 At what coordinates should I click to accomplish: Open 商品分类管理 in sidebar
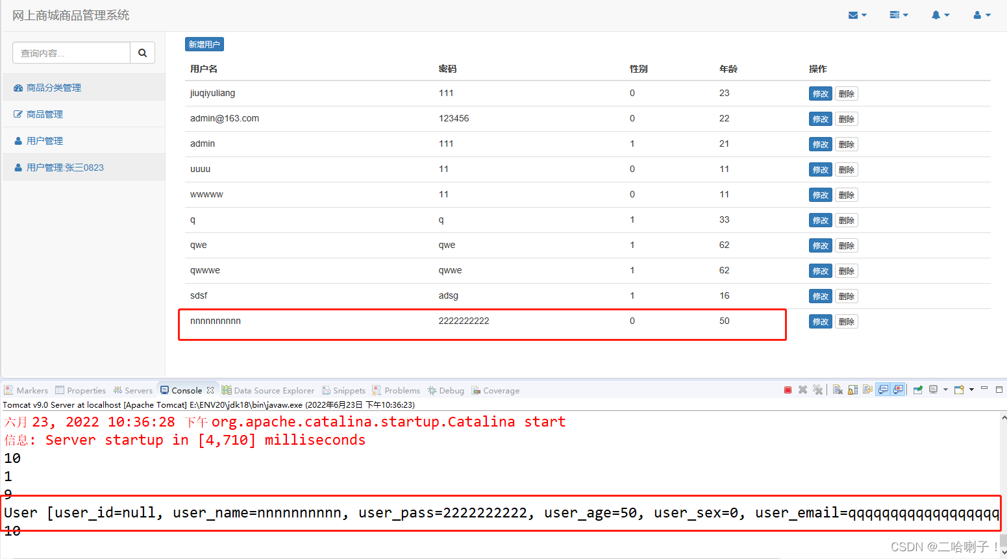[84, 88]
